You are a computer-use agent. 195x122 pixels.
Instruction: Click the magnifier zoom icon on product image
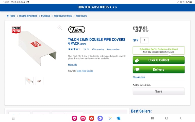coord(60,28)
